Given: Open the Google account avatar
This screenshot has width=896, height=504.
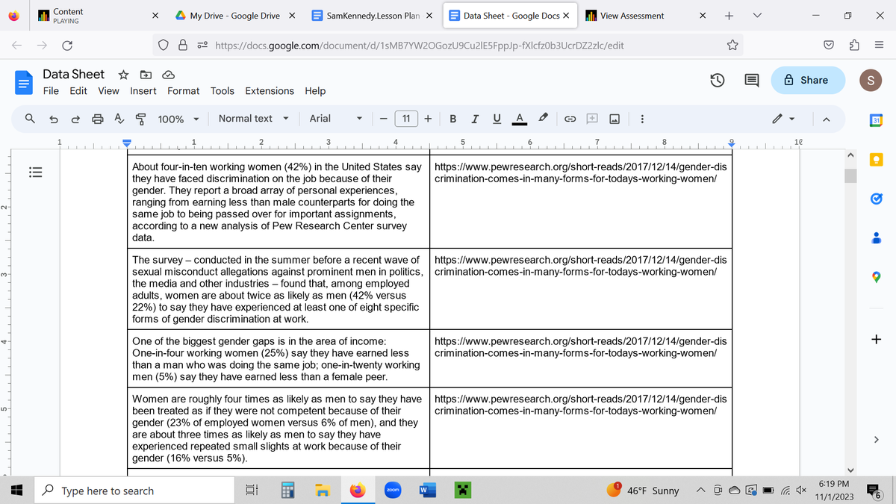Looking at the screenshot, I should [x=870, y=80].
